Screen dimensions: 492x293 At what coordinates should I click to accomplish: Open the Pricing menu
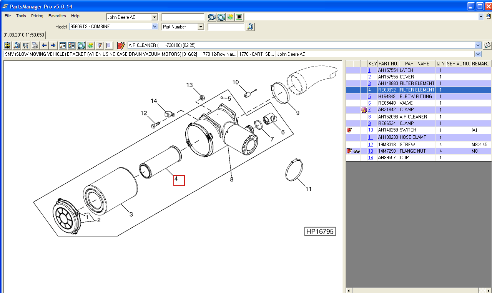pyautogui.click(x=37, y=16)
